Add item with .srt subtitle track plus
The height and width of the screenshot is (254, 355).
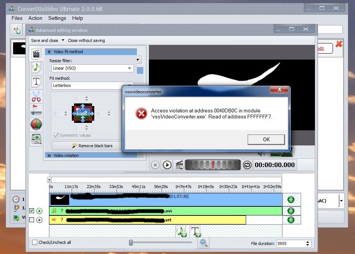[x=291, y=220]
